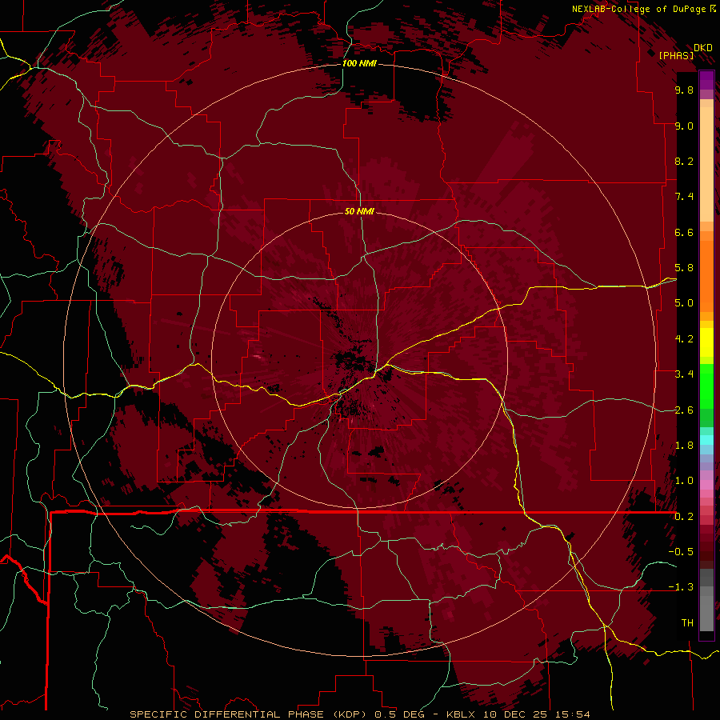Pick the cyan band in color scale
720x720 pixels.
click(706, 440)
